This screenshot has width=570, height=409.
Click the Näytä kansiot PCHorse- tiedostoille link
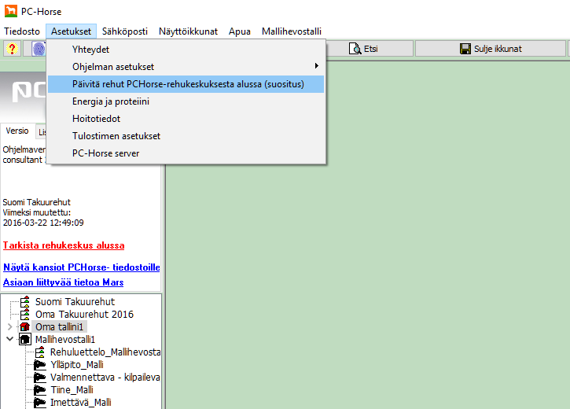pyautogui.click(x=82, y=267)
